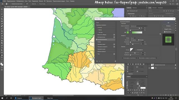Screen dimensions: 179x100
Task: Open the blend mode dropdown Нормальный
Action: click(x=139, y=26)
